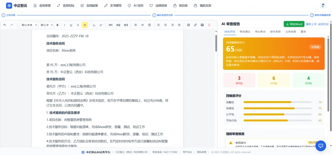Apply subscript formatting
The width and height of the screenshot is (332, 155).
(x=94, y=25)
